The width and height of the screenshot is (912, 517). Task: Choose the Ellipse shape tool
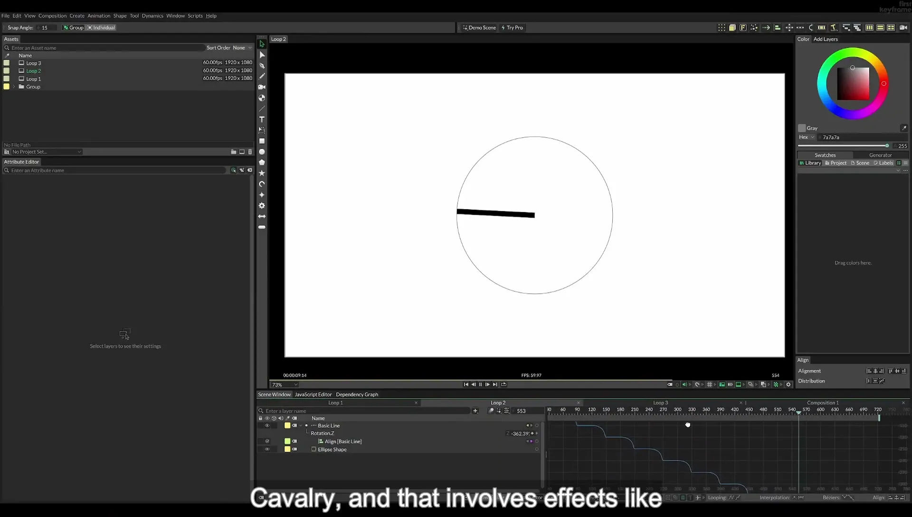[x=262, y=152]
